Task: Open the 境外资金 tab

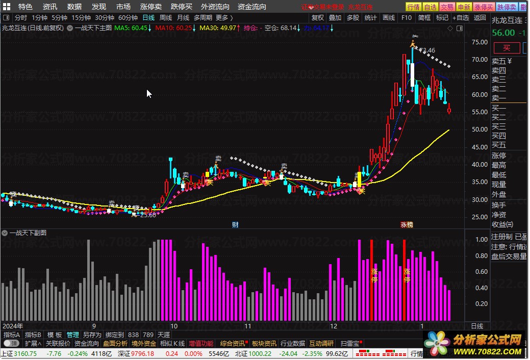Action: (x=144, y=344)
